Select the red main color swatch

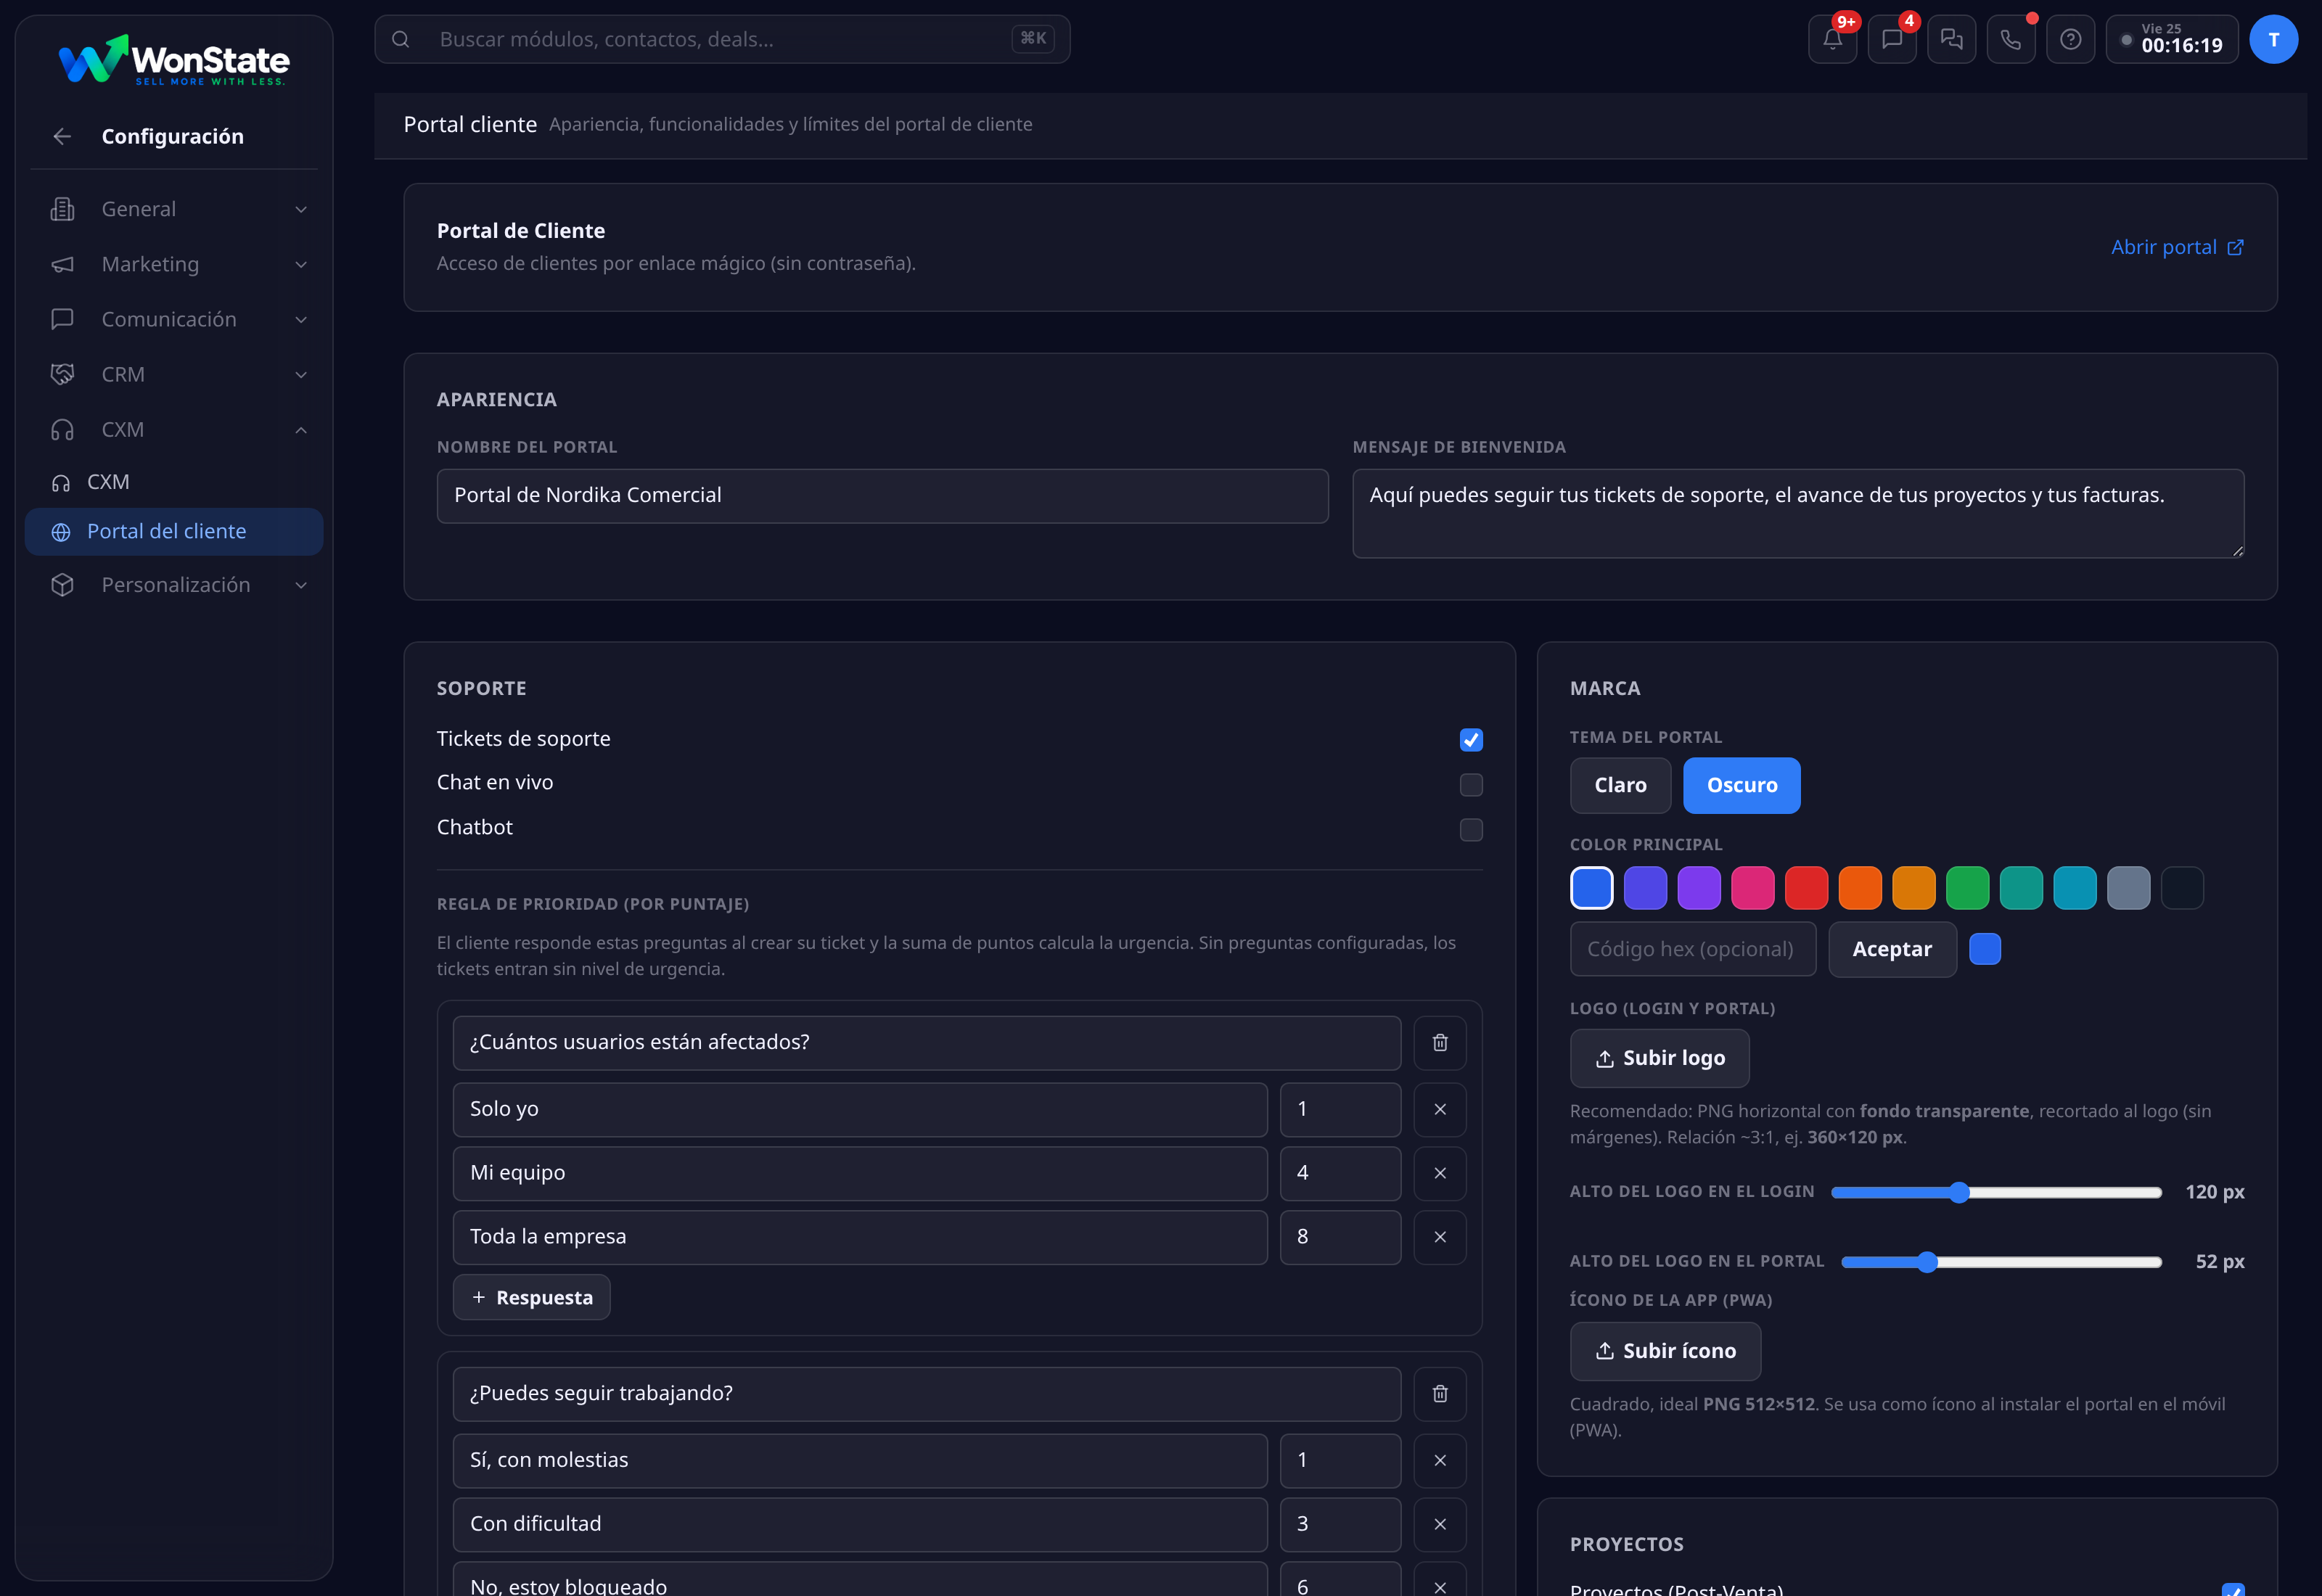pos(1806,888)
